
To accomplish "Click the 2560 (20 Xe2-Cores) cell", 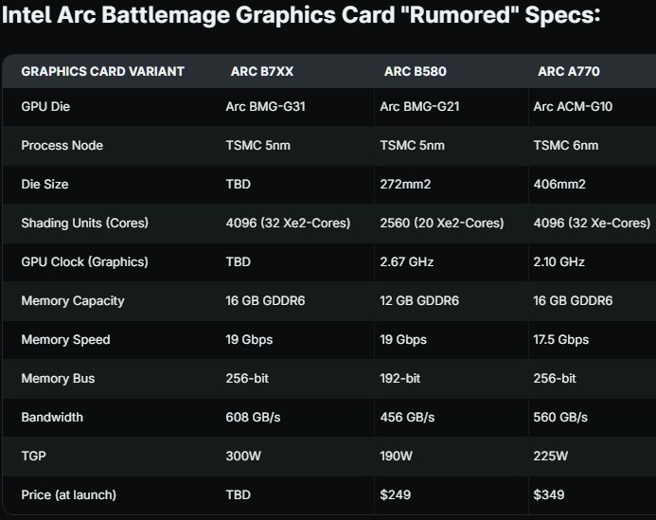I will pos(441,224).
